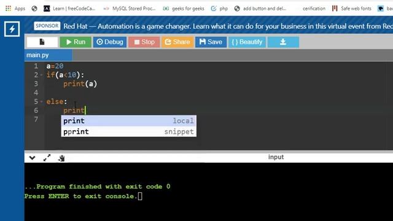Click 'Program finished with exit code 0' message
393x221 pixels.
(98, 187)
